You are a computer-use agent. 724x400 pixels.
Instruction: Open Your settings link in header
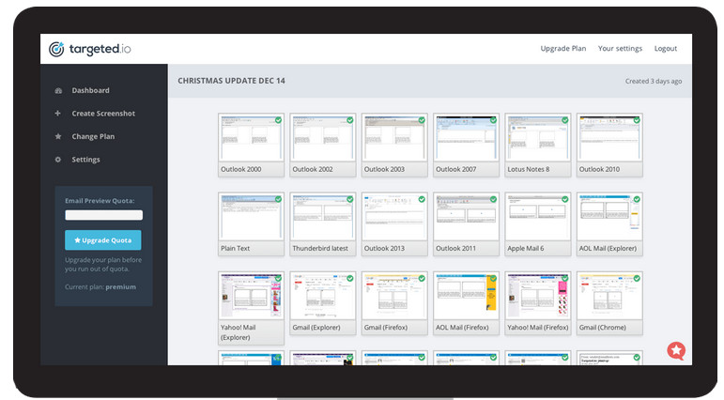click(x=620, y=49)
